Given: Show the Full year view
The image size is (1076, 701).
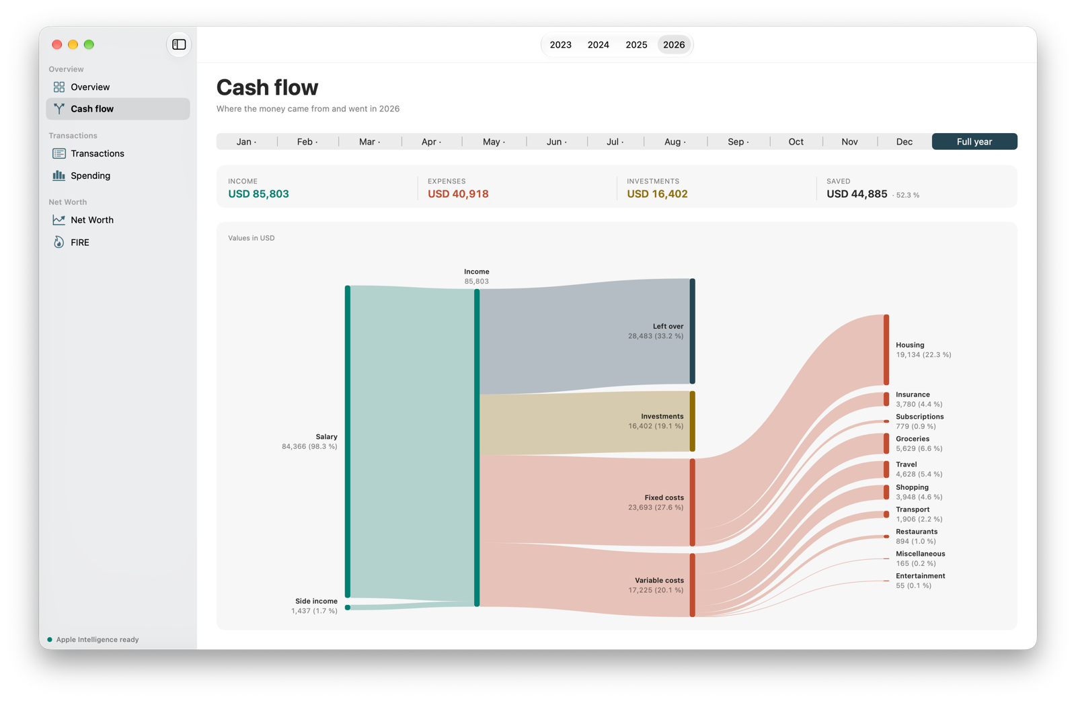Looking at the screenshot, I should pos(974,142).
